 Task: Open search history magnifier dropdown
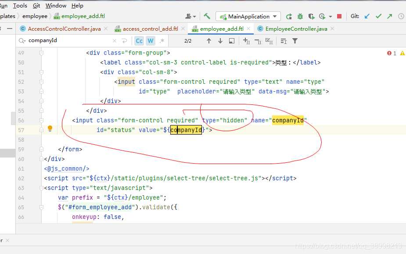(22, 41)
